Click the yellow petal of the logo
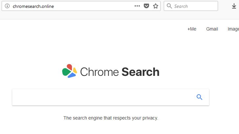This screenshot has width=239, height=134. (x=75, y=70)
